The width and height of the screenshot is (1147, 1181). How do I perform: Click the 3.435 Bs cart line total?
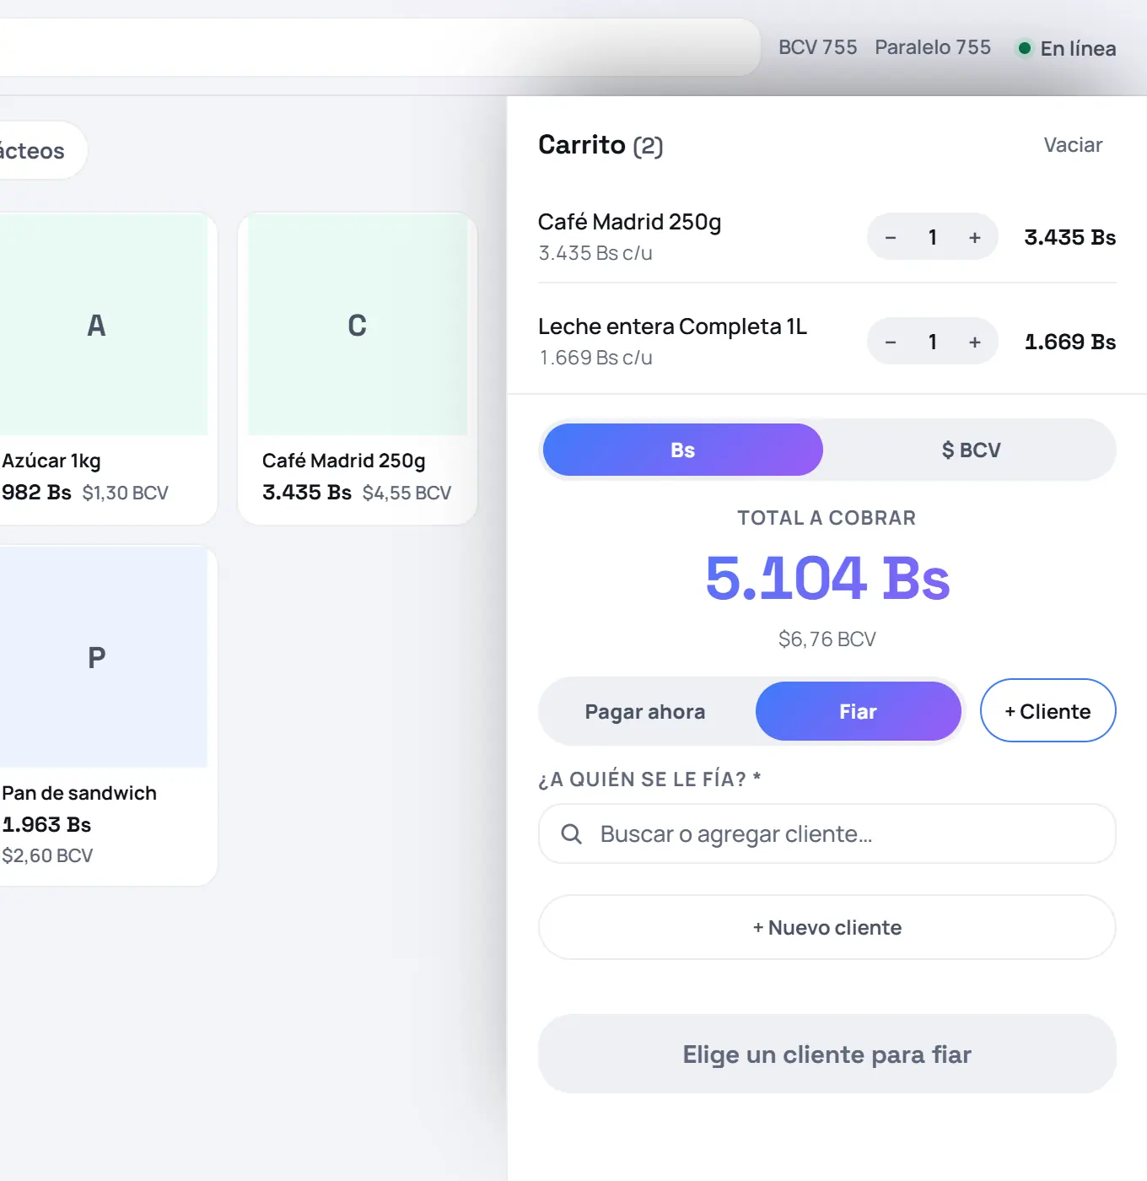point(1069,238)
